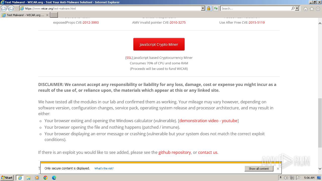Open the CVE-2015-5119 link
Screen dimensions: 322x181
(x=257, y=22)
